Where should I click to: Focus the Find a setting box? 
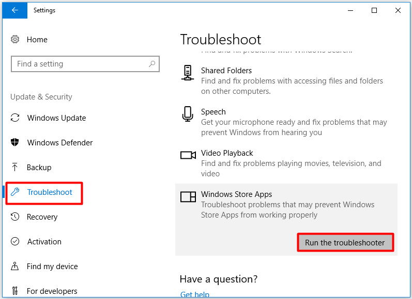[85, 64]
